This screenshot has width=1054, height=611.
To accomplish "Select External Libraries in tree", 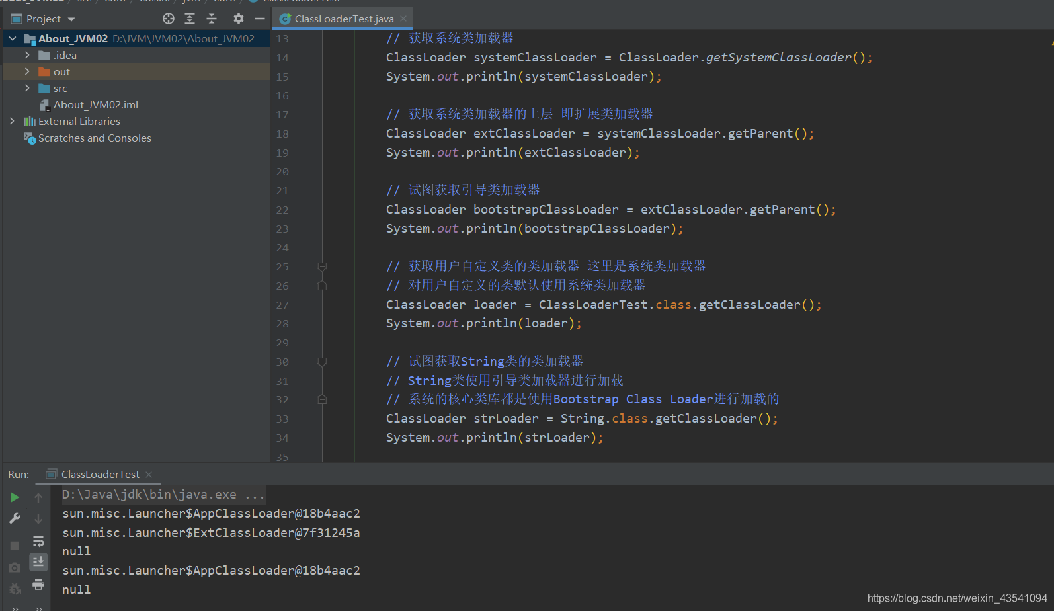I will coord(79,121).
